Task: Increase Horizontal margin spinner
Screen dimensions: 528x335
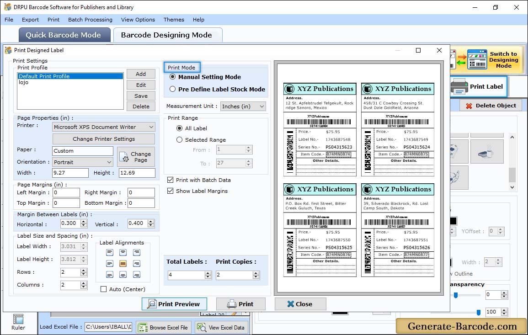Action: coord(84,221)
